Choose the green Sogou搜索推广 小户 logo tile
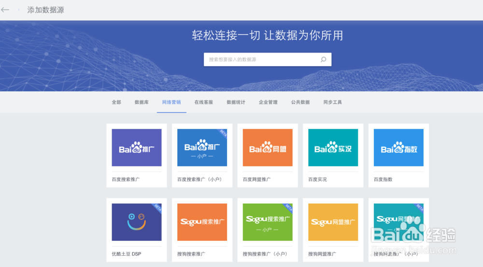Image resolution: width=483 pixels, height=267 pixels. point(268,222)
